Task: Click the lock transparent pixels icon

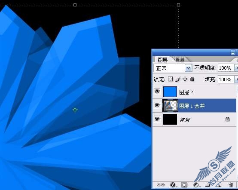Action: [170, 79]
